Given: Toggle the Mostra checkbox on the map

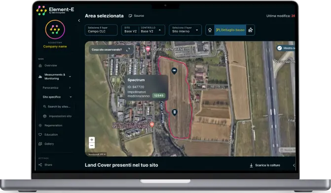Looking at the screenshot, I should (280, 48).
